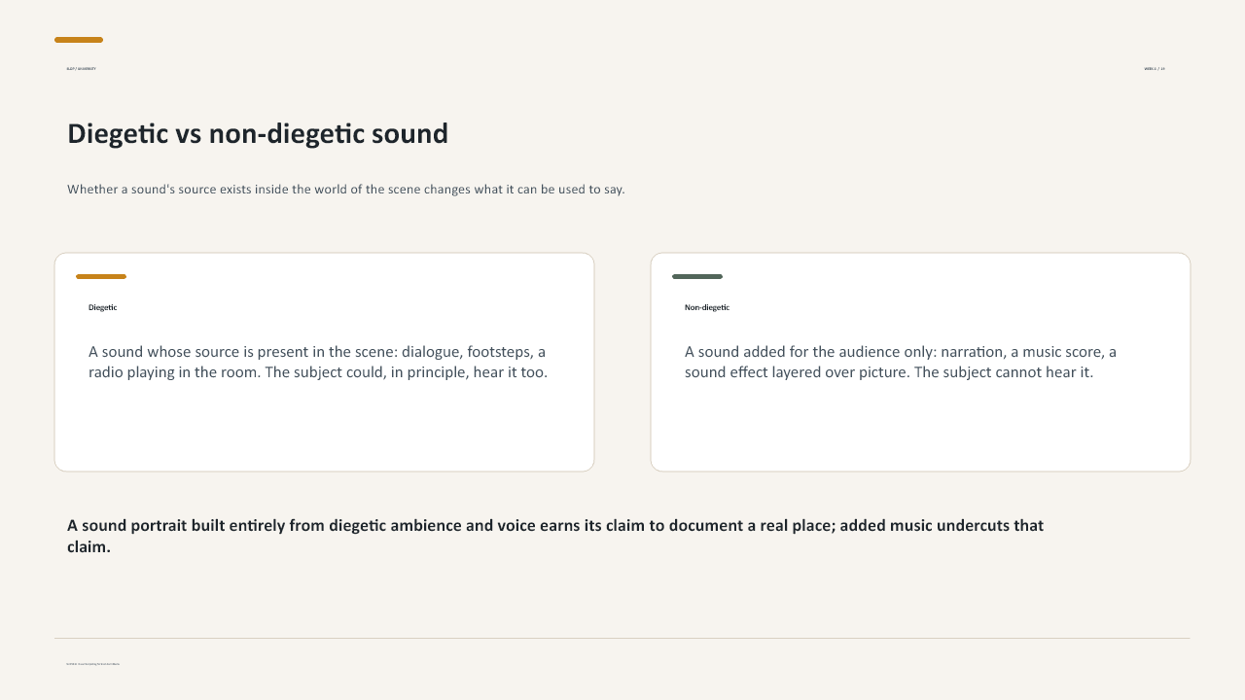Select the small 'Non-diegetic' card label
Viewport: 1245px width, 700px height.
point(707,307)
